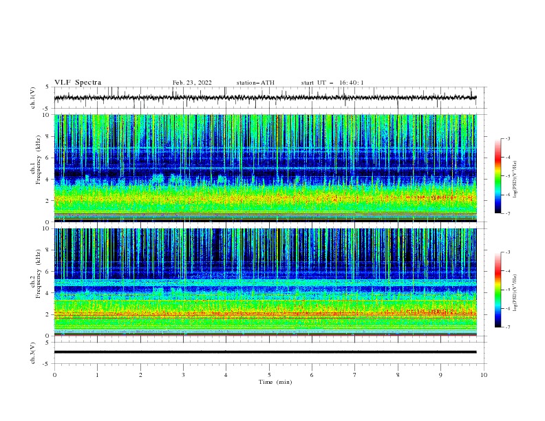This screenshot has height=421, width=545.
Task: Click the "10" kHz tick on the ch.2 frequency axis
Action: coord(46,228)
